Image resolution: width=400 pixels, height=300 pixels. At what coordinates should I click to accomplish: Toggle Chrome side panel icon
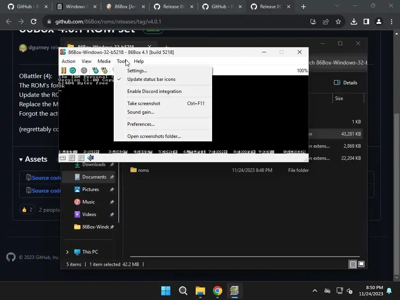click(366, 22)
